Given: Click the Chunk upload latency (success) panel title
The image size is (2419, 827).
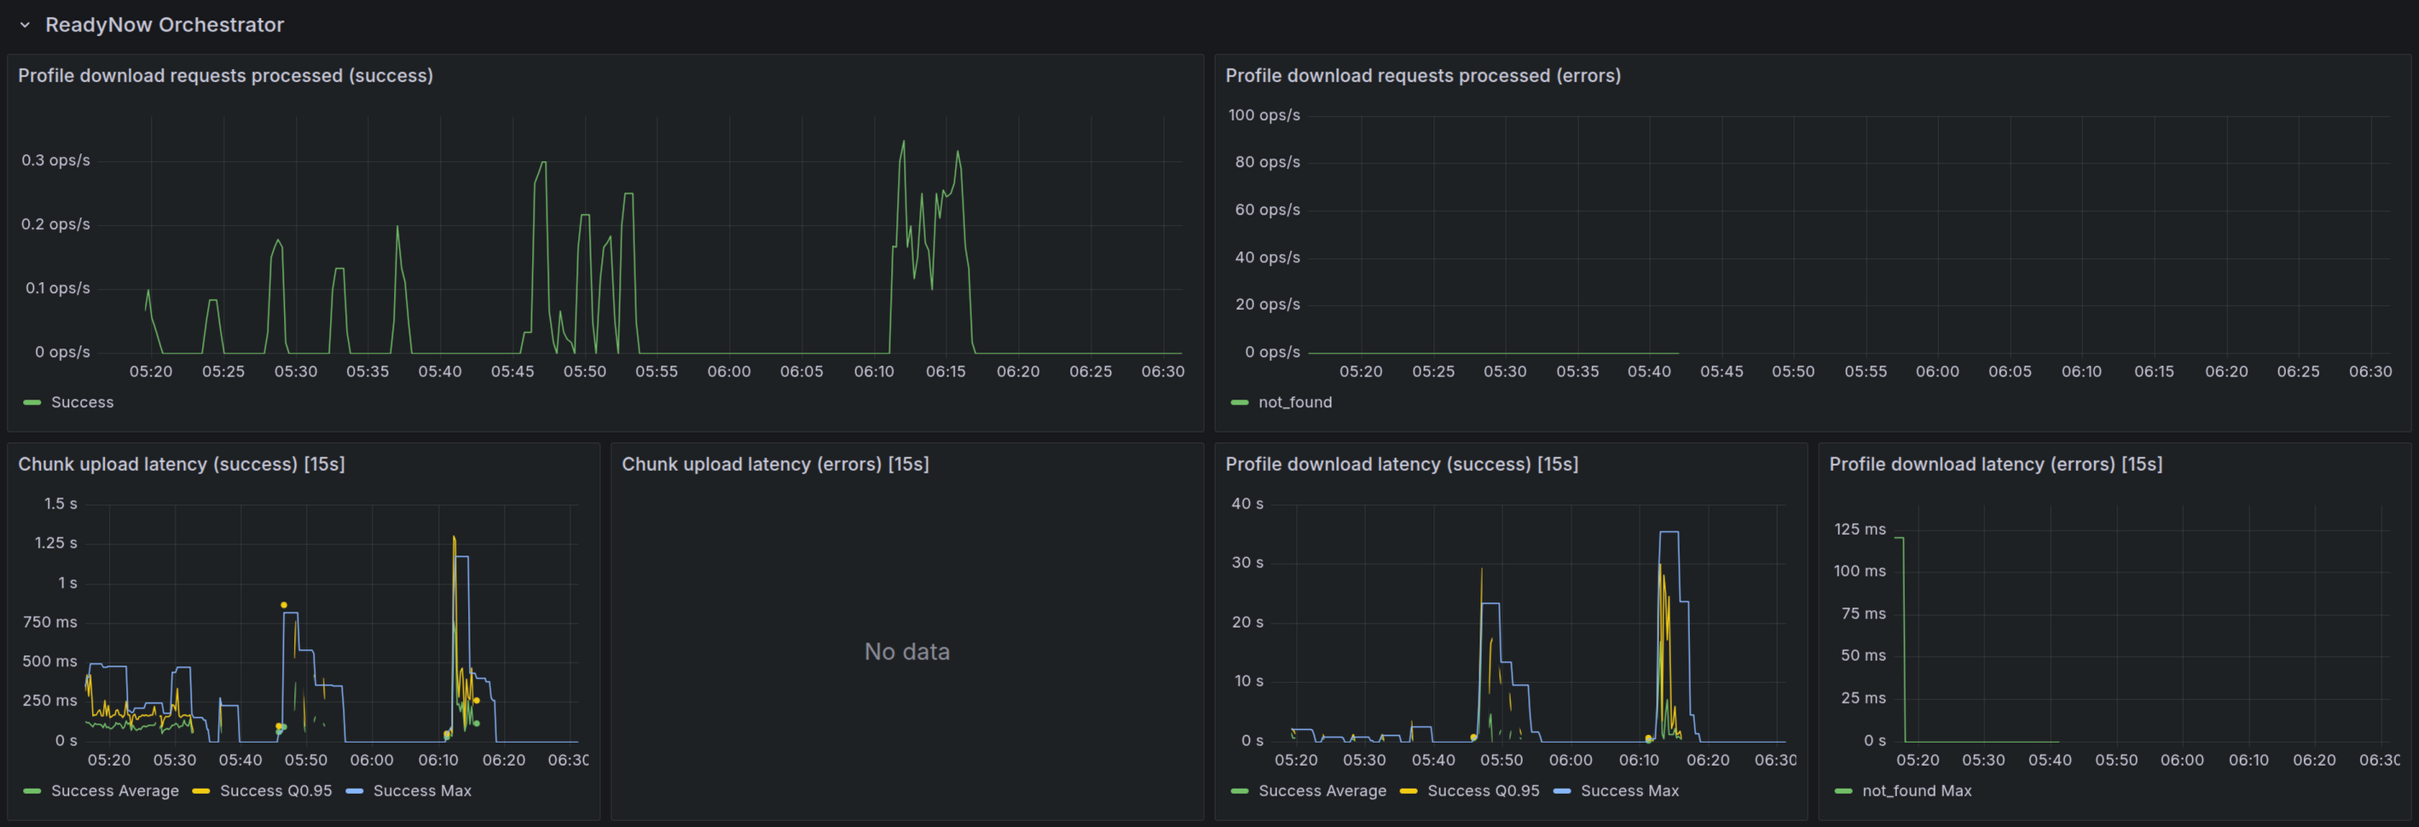Looking at the screenshot, I should point(182,463).
